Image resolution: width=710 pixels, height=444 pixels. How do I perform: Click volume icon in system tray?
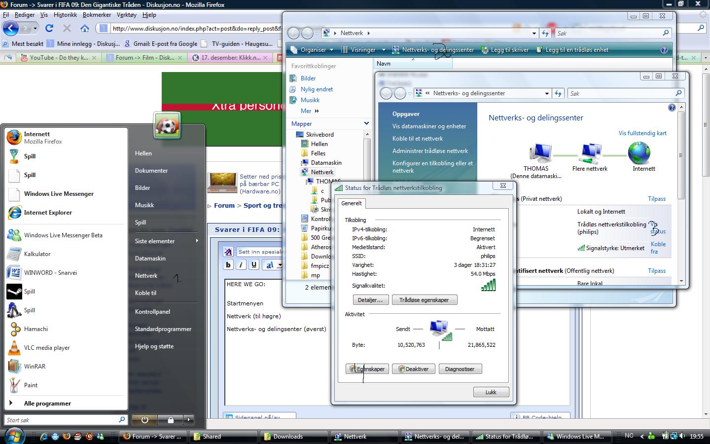coord(682,436)
